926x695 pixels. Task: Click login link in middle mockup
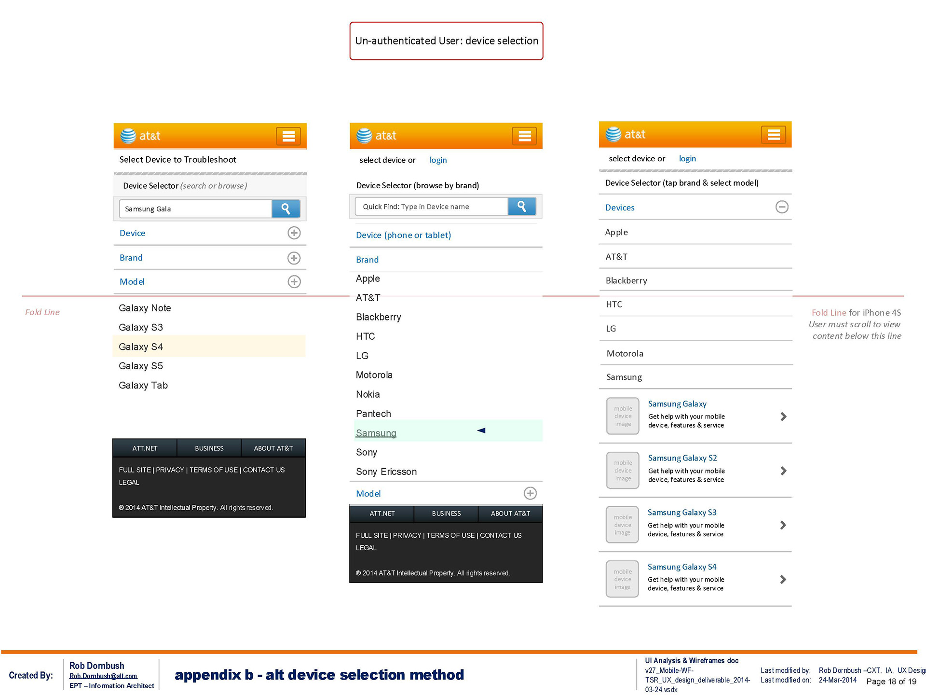(x=438, y=160)
